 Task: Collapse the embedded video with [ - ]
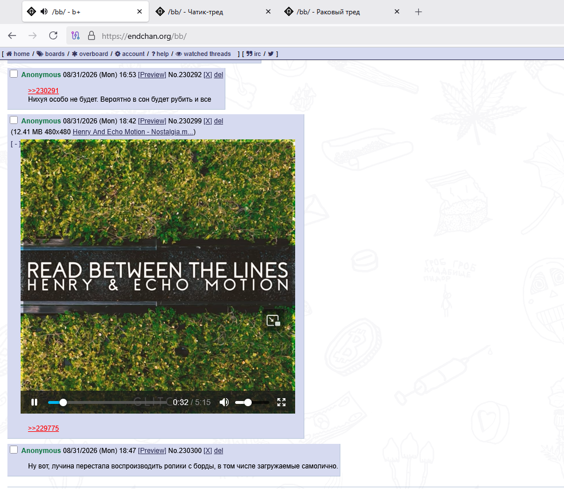tap(15, 144)
